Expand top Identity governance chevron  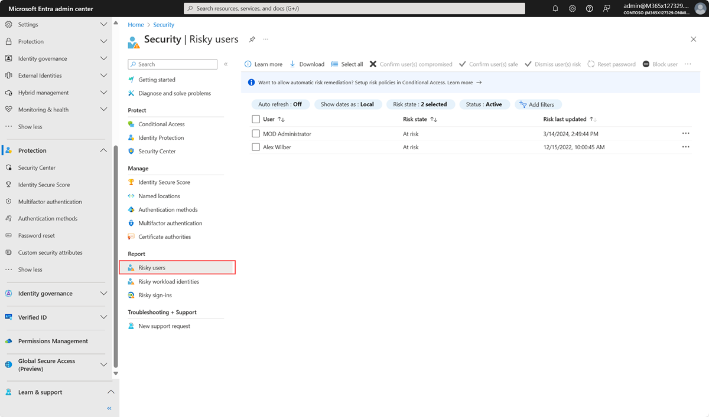(x=103, y=58)
